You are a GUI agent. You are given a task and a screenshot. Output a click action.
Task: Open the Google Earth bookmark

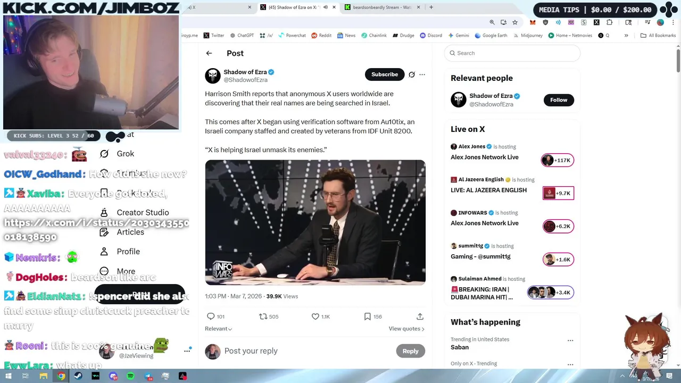click(x=491, y=36)
